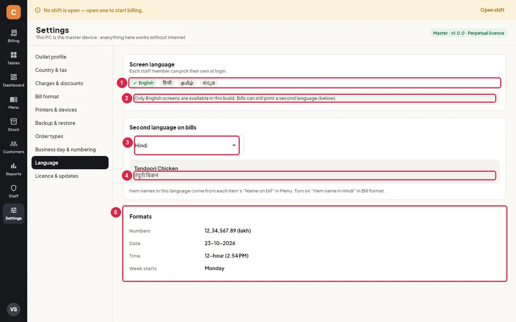Click the तंदूरी चिकन Hindi preview text
Screen dimensions: 516x322
(146, 176)
